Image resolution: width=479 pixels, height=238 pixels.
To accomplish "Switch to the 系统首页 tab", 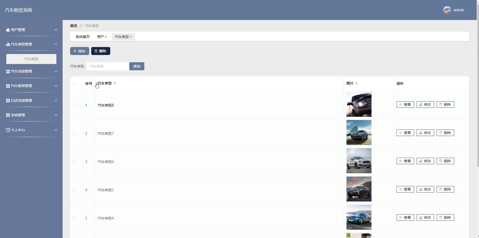I will click(x=83, y=37).
